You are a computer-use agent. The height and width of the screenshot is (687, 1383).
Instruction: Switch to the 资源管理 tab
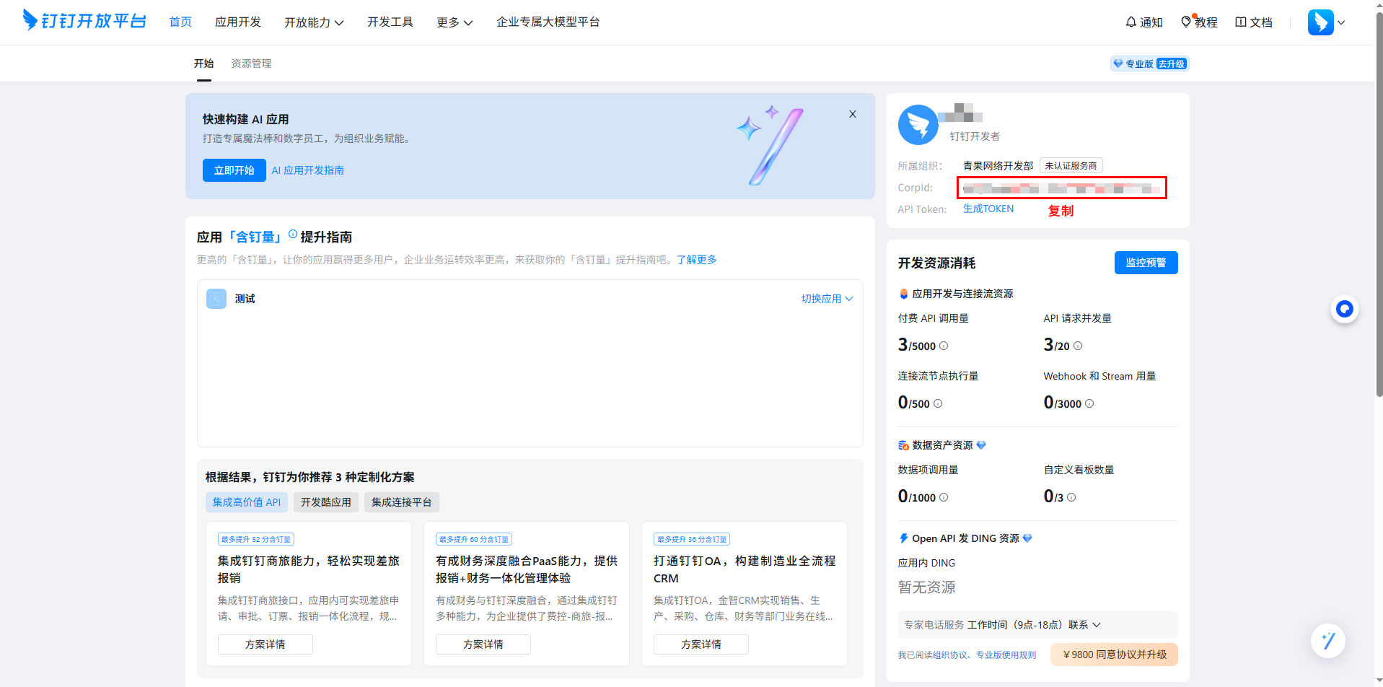251,64
